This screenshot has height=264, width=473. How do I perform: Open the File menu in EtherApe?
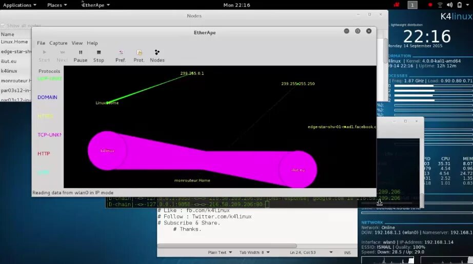click(x=41, y=43)
